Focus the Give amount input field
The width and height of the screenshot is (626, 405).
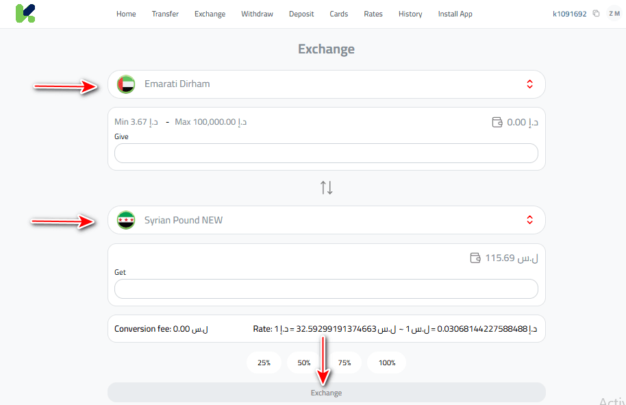coord(326,154)
